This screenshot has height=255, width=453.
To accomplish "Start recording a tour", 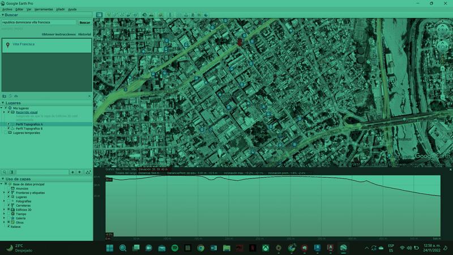I will [135, 15].
